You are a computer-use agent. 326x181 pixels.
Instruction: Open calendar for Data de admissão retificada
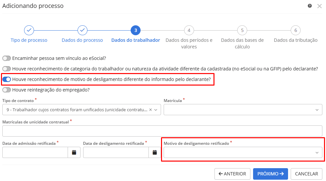(74, 152)
